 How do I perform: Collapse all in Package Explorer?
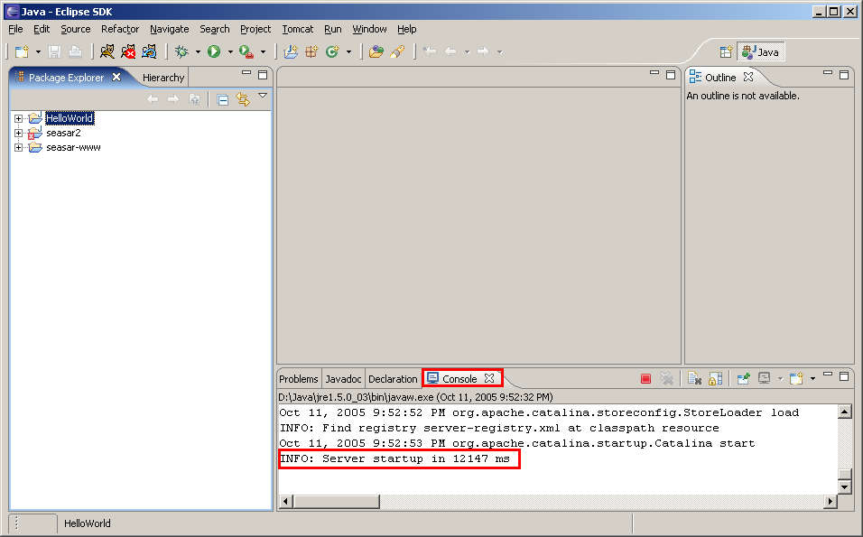point(223,99)
